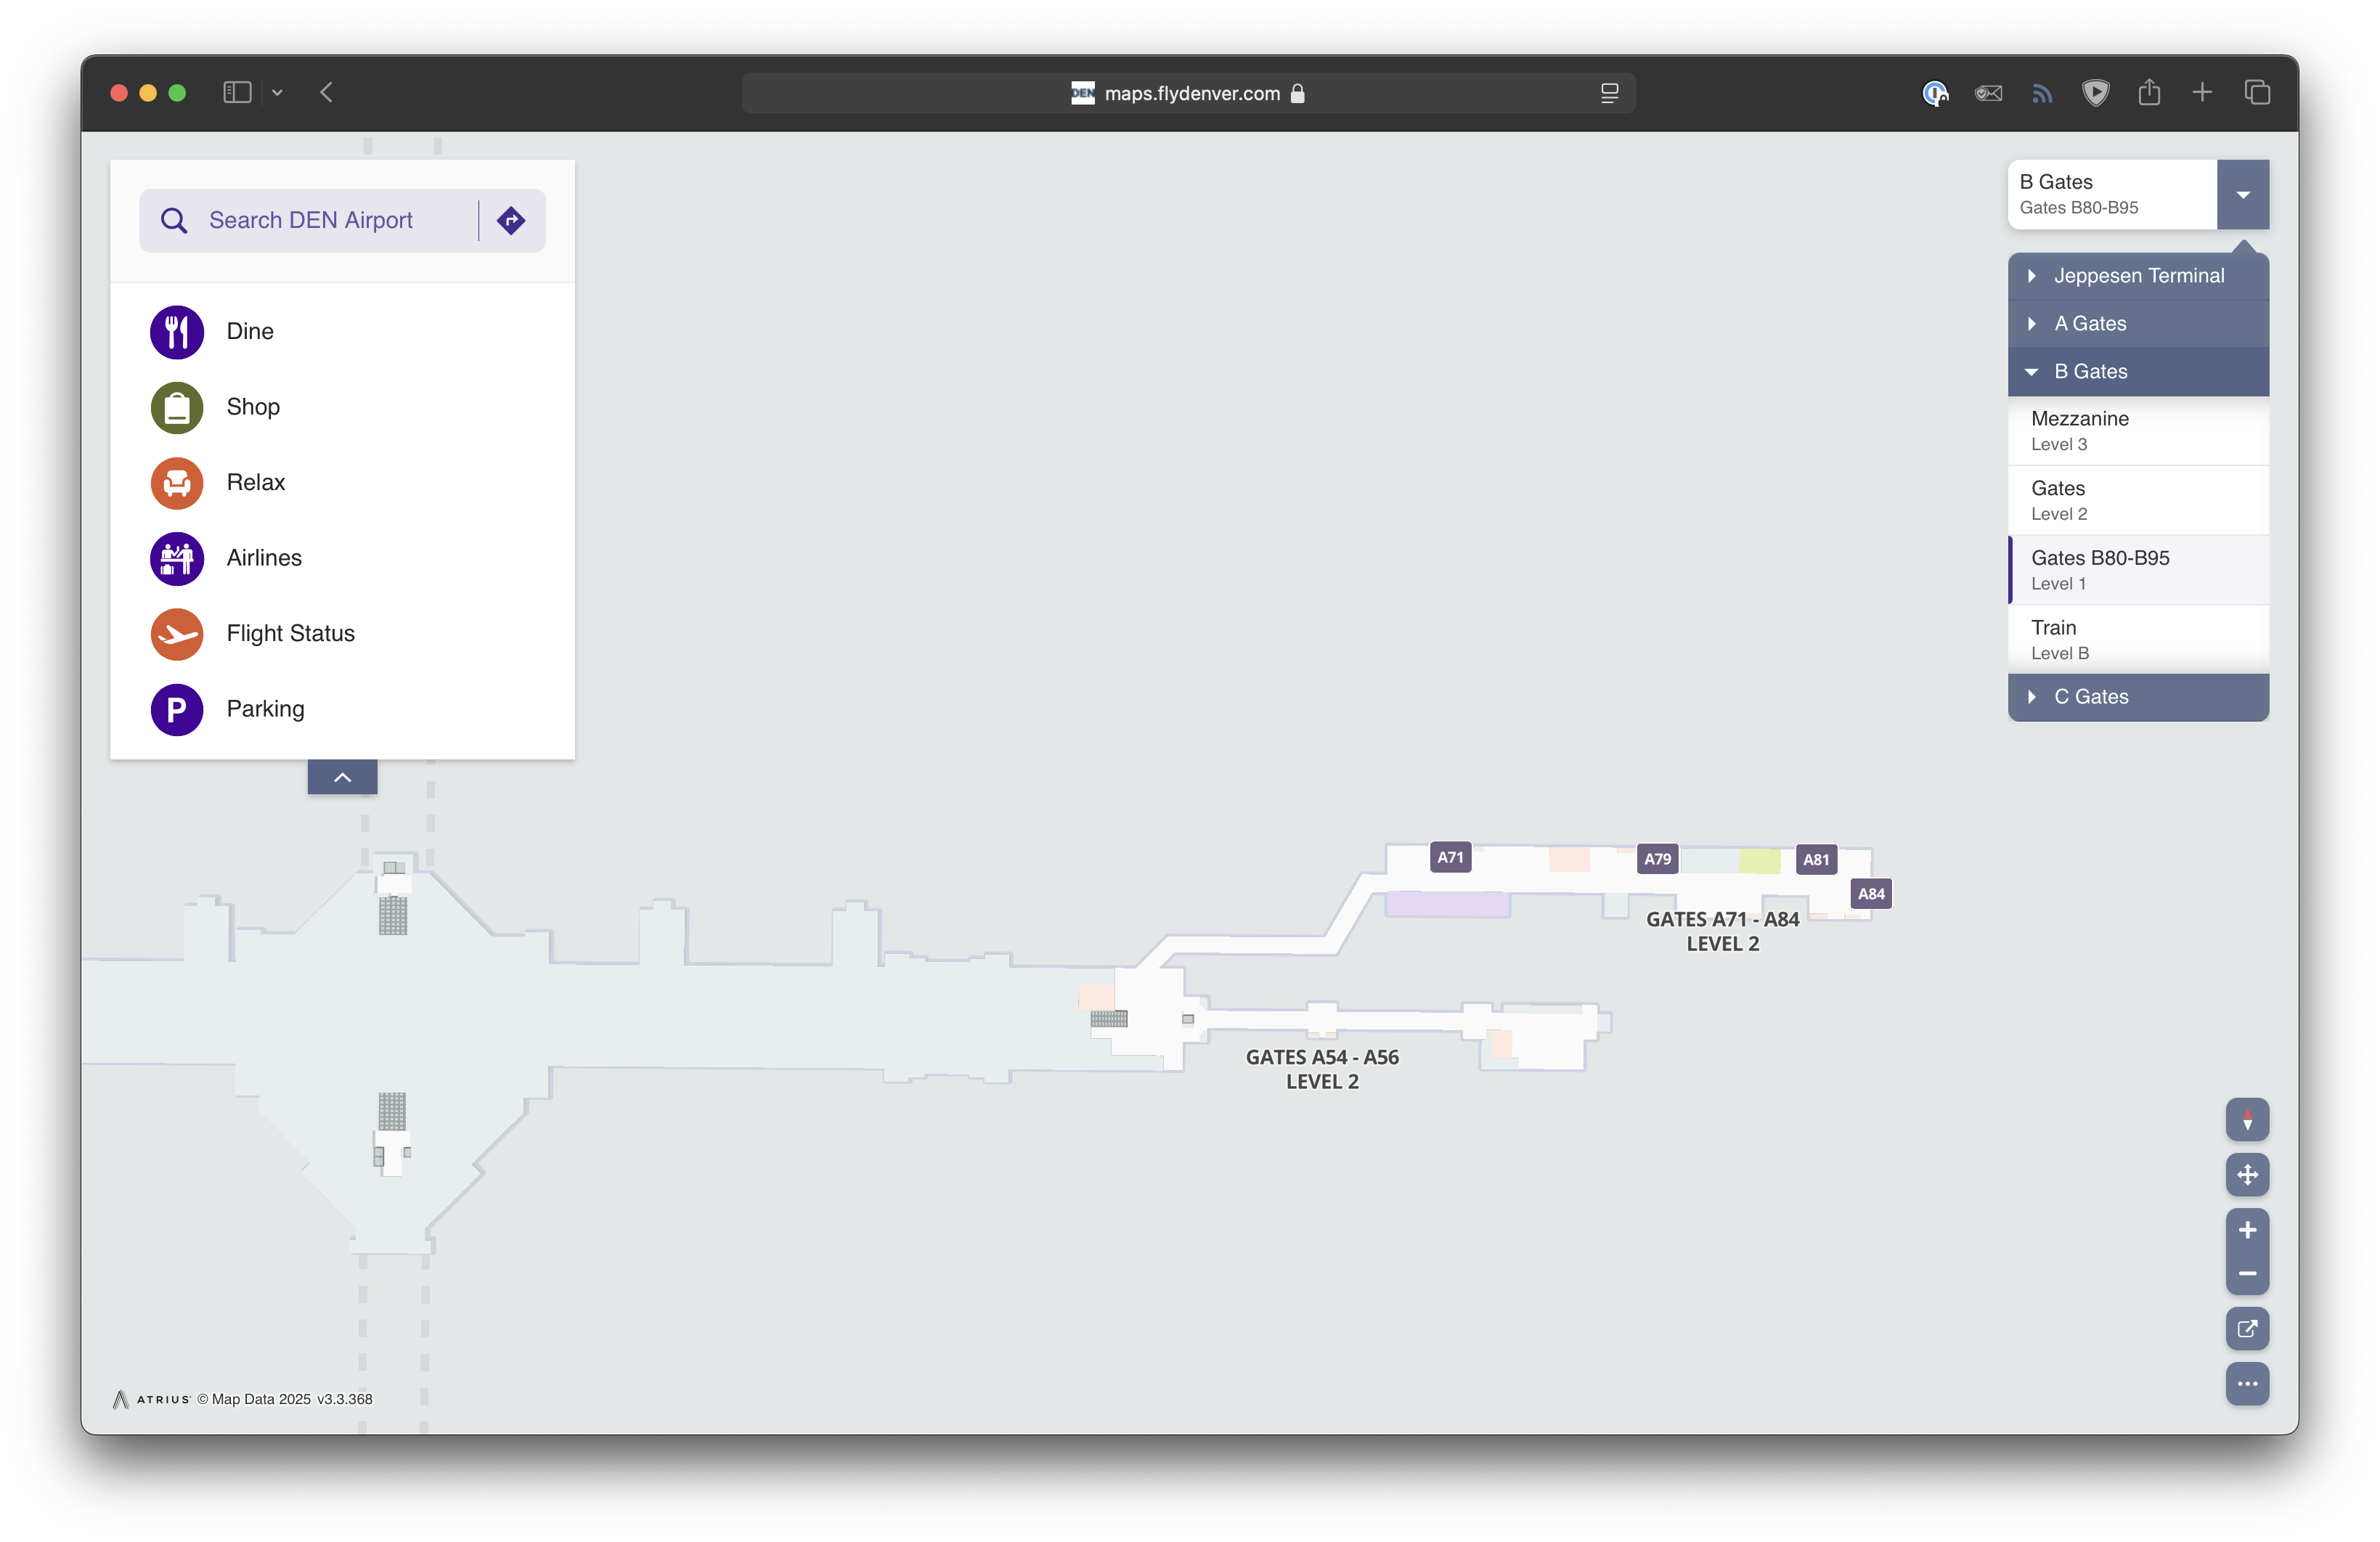The image size is (2380, 1542).
Task: Click the directions diamond arrow icon
Action: [x=511, y=220]
